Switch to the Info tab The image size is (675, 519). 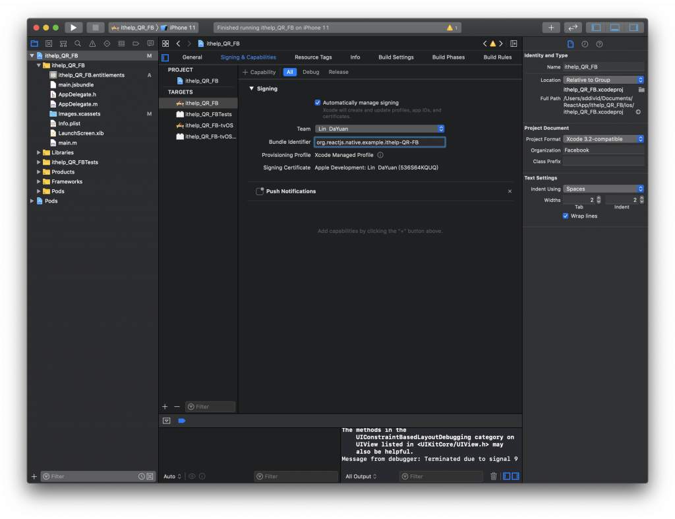355,57
